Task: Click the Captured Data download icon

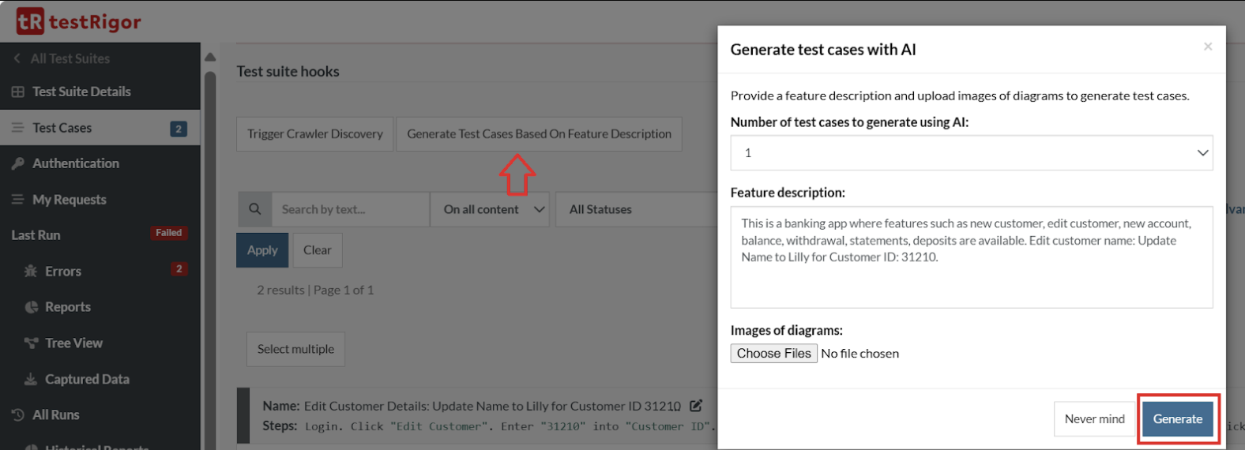Action: click(x=31, y=379)
